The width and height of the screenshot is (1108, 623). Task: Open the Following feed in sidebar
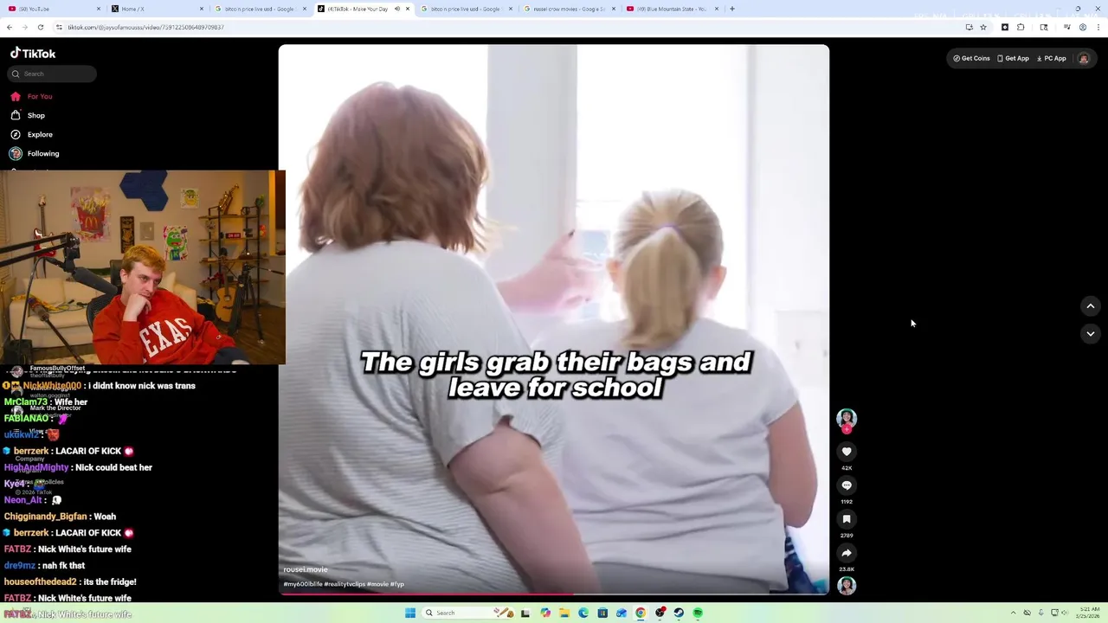click(x=35, y=153)
